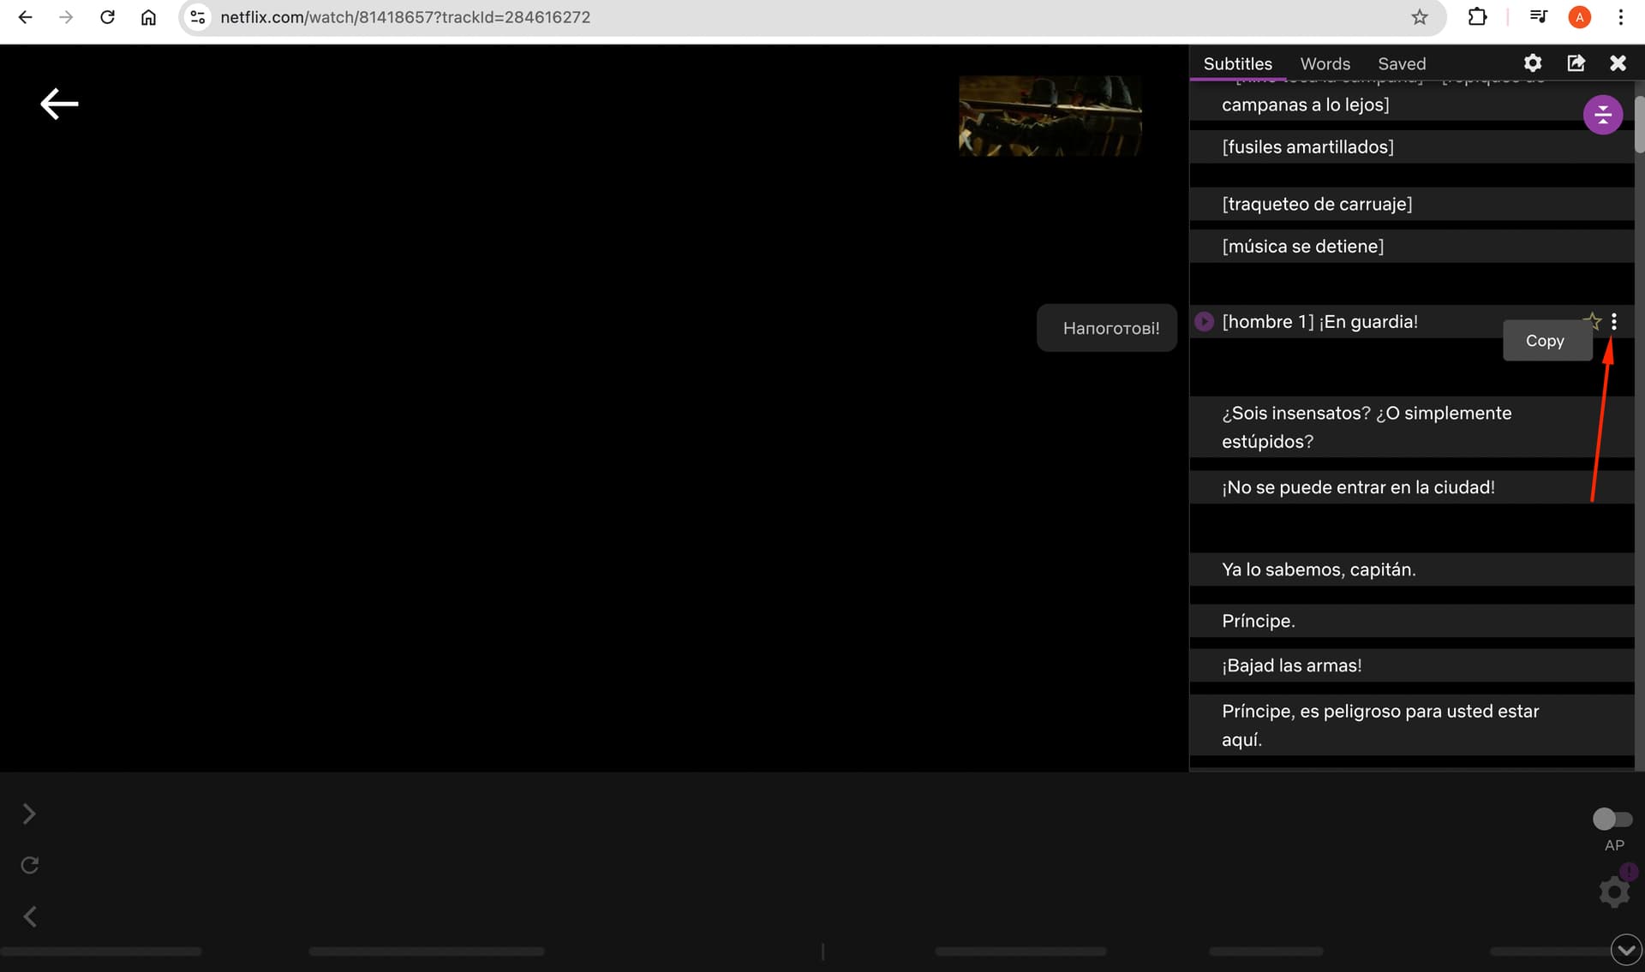Jump to 'Ya lo sabemos, capitán.' subtitle
Viewport: 1645px width, 972px height.
point(1318,570)
